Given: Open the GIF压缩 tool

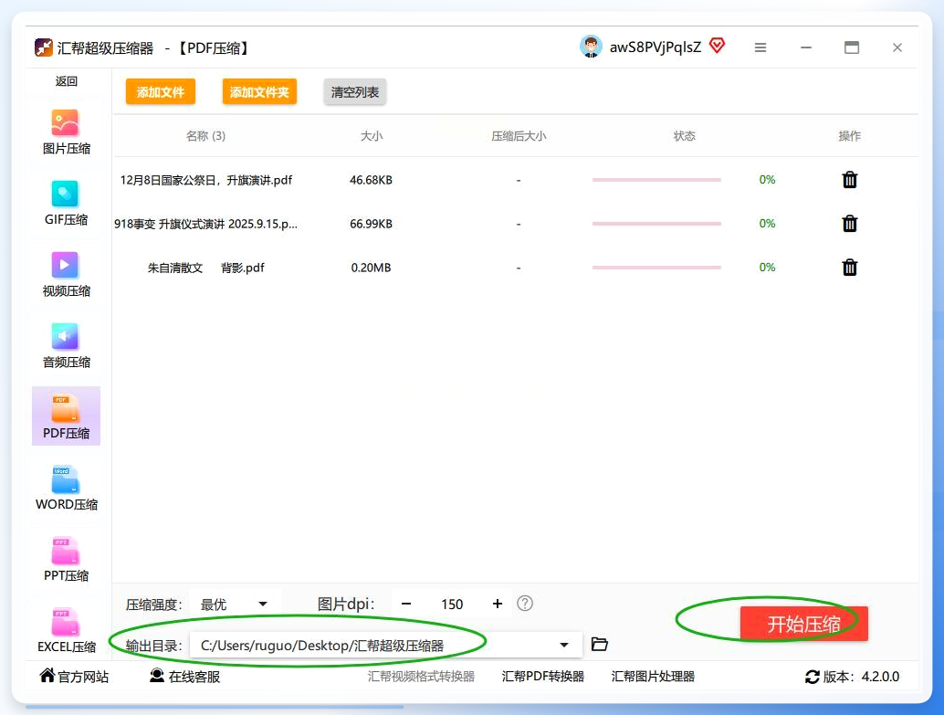Looking at the screenshot, I should click(66, 203).
